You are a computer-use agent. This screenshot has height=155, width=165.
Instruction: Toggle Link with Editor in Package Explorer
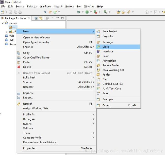[x=41, y=18]
